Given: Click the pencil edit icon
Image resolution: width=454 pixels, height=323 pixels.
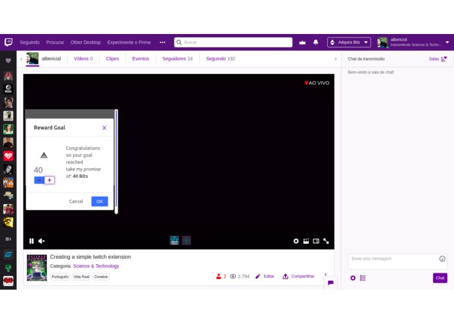Looking at the screenshot, I should (x=257, y=277).
